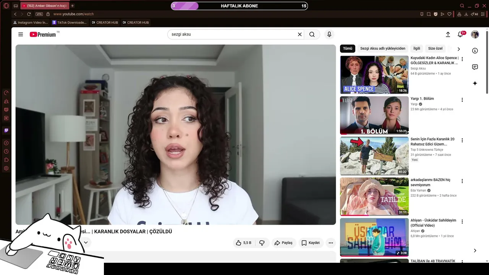Clear the sezgi aksu search text
The width and height of the screenshot is (489, 275).
pyautogui.click(x=300, y=34)
